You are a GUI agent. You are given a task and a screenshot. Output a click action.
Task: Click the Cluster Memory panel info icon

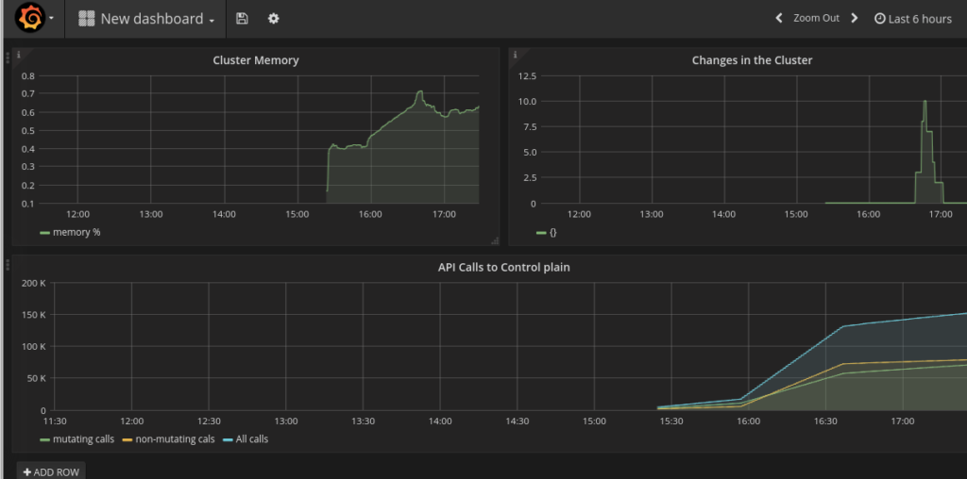point(19,55)
